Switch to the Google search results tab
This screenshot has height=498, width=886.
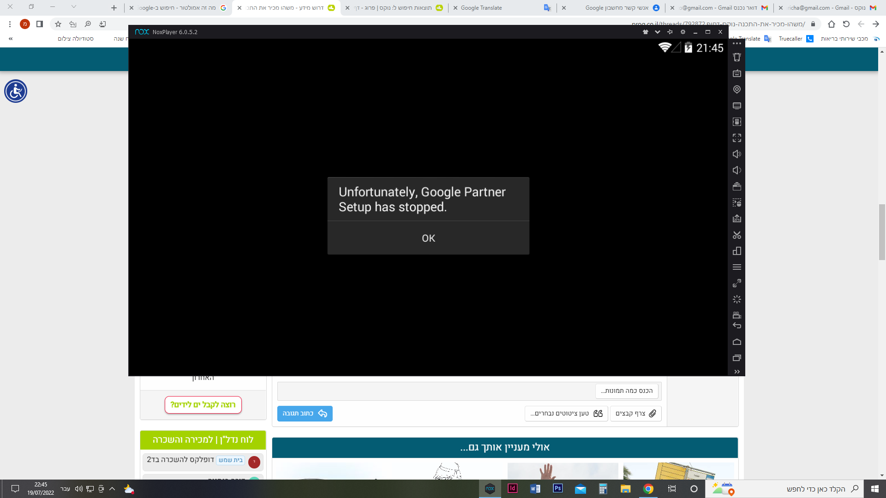pos(178,8)
